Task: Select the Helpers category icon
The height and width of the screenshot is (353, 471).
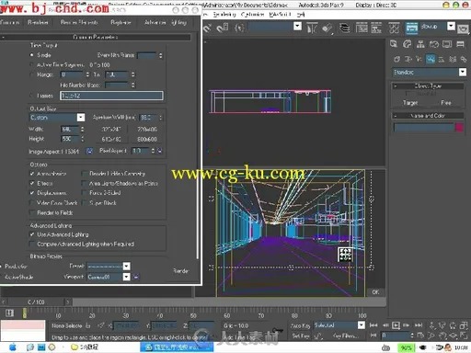Action: coord(442,59)
